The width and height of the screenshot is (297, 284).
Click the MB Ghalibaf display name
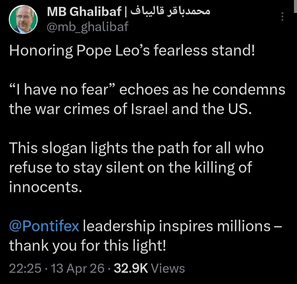(84, 12)
